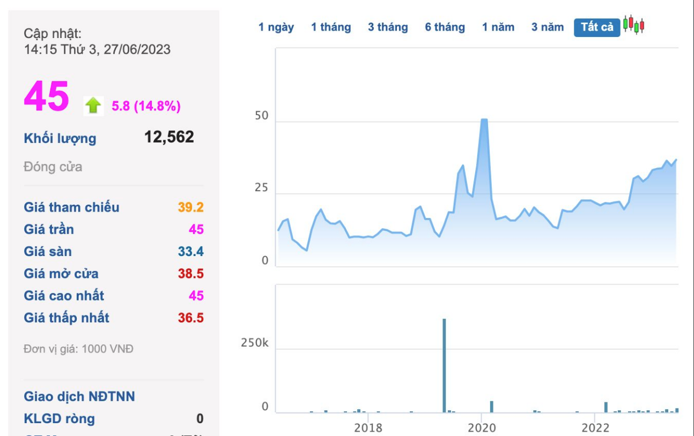Click the 'Khối lượng' label

[x=60, y=138]
